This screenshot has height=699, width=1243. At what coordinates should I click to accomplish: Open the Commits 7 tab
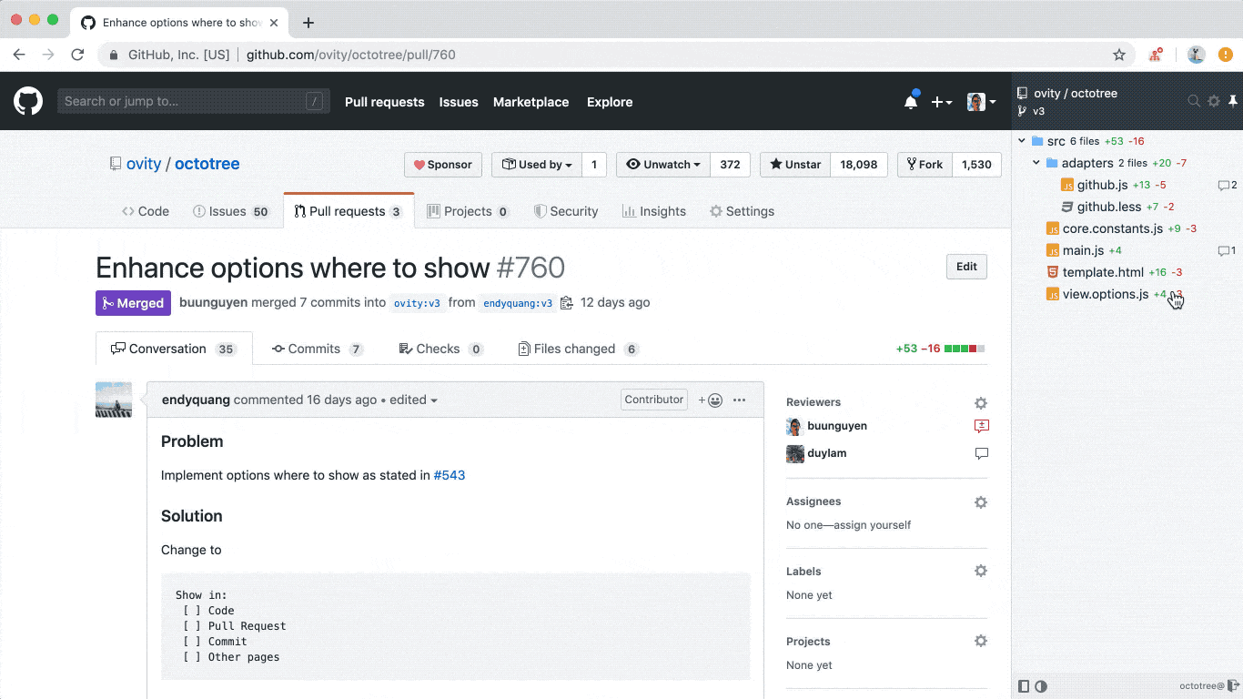point(318,349)
